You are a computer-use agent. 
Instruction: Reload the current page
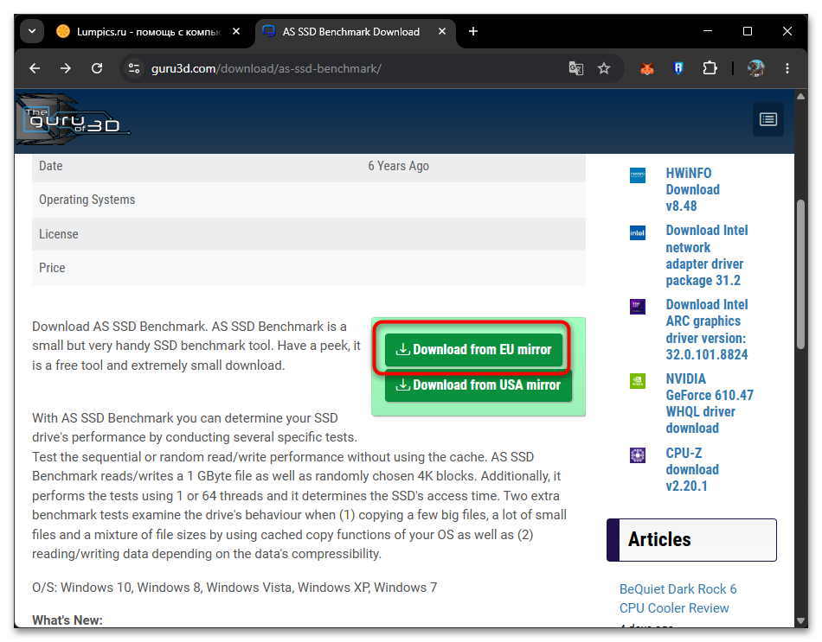tap(97, 68)
